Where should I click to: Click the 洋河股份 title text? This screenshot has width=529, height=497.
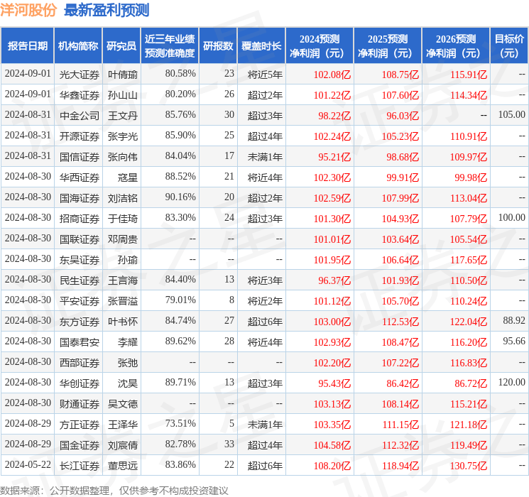coord(28,10)
